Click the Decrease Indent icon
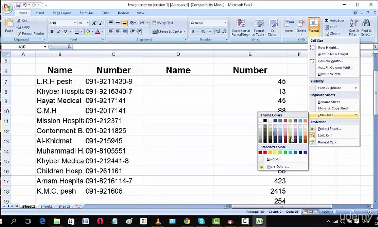The width and height of the screenshot is (378, 227). [132, 32]
